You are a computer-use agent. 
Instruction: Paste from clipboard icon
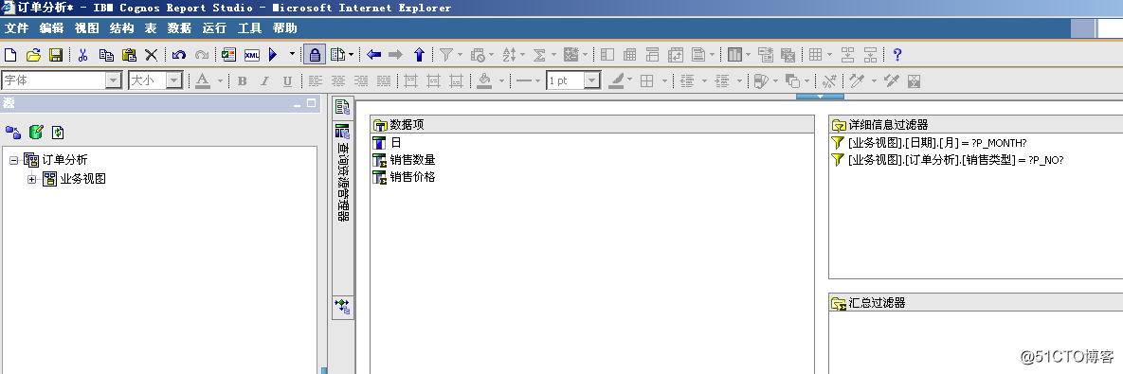pyautogui.click(x=129, y=55)
